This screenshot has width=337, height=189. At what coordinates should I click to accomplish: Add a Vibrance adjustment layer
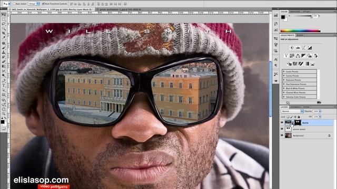coord(286,56)
